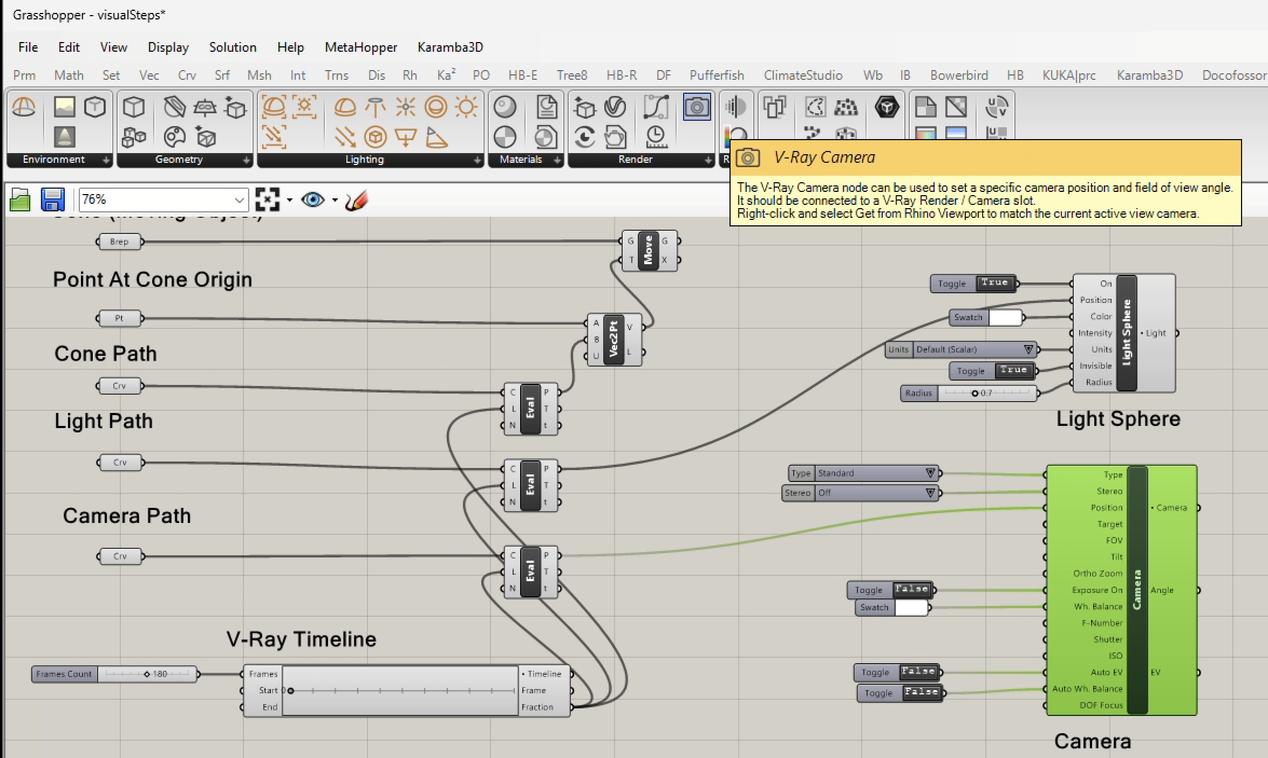Click the directional arrows light icon
1268x758 pixels.
point(344,137)
